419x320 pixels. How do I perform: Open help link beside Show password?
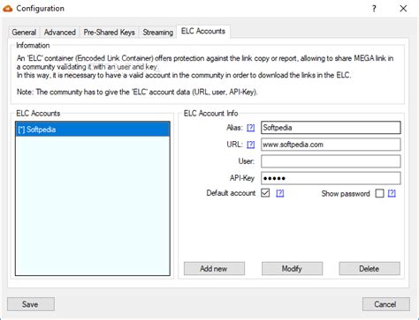click(x=392, y=193)
